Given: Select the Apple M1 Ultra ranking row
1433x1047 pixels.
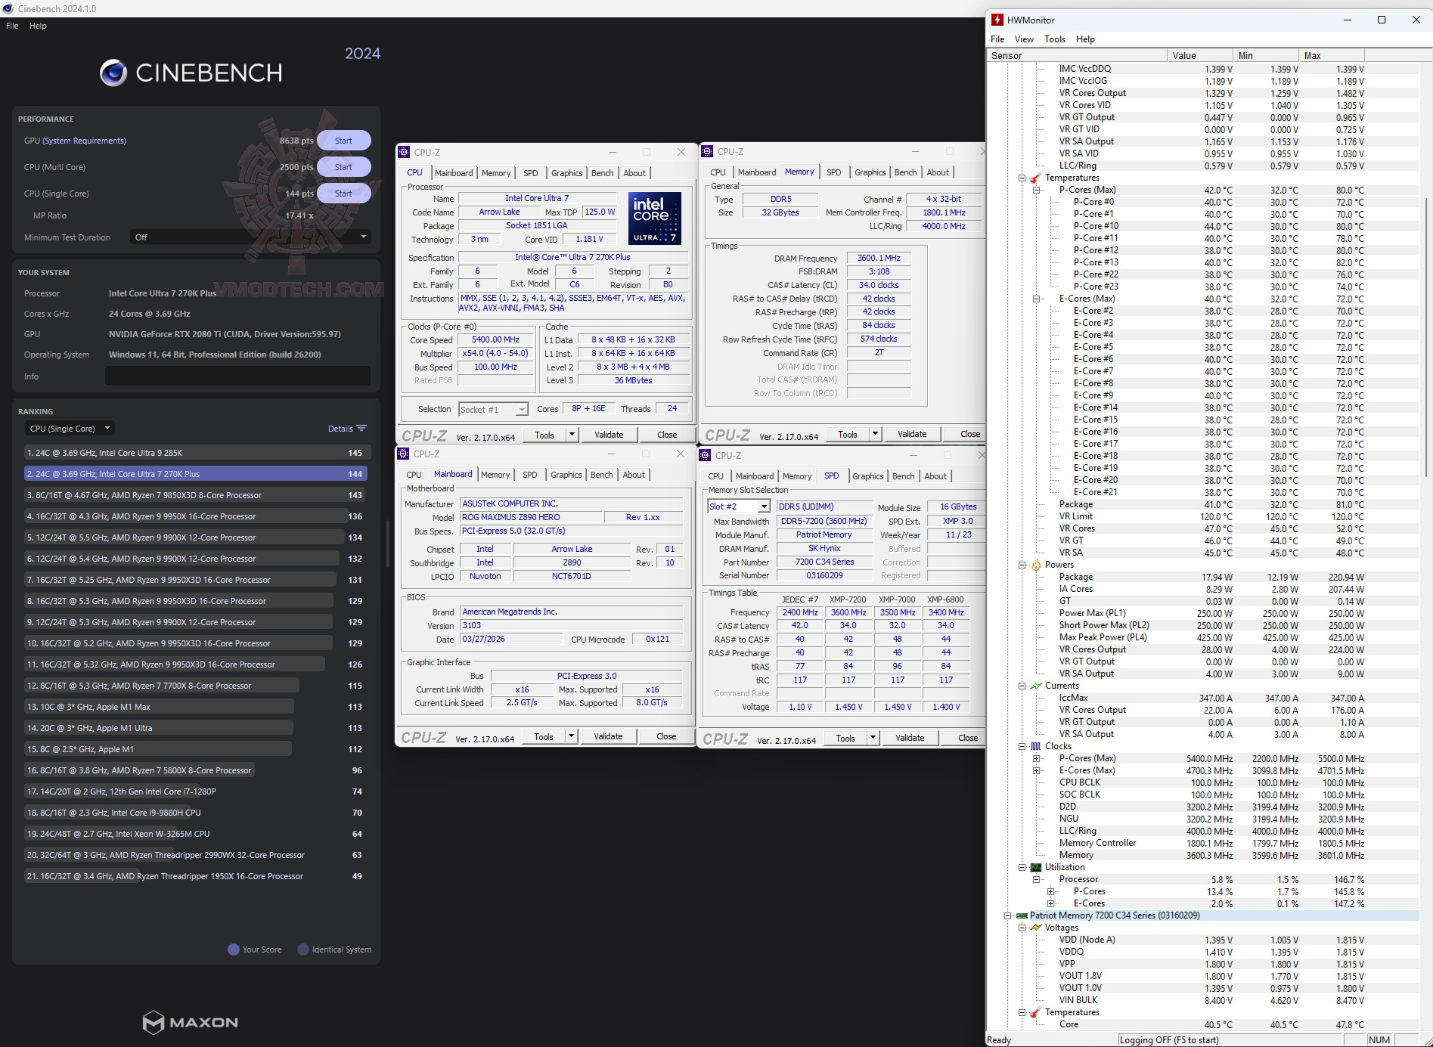Looking at the screenshot, I should point(196,728).
